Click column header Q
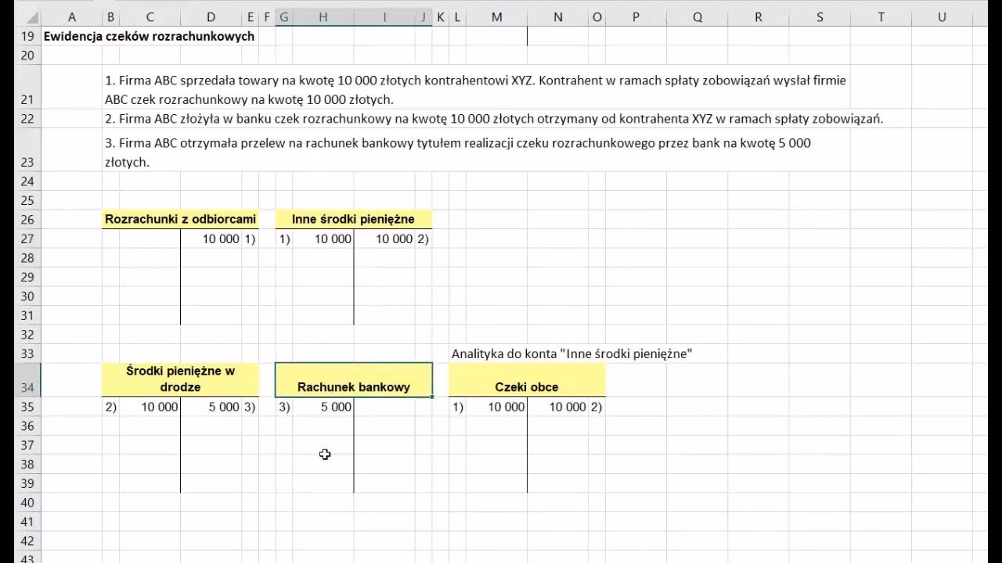 [697, 17]
